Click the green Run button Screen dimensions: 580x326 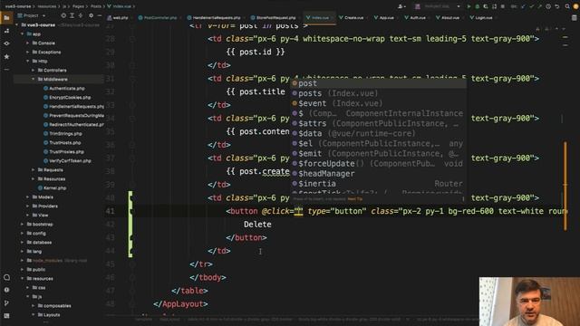469,6
